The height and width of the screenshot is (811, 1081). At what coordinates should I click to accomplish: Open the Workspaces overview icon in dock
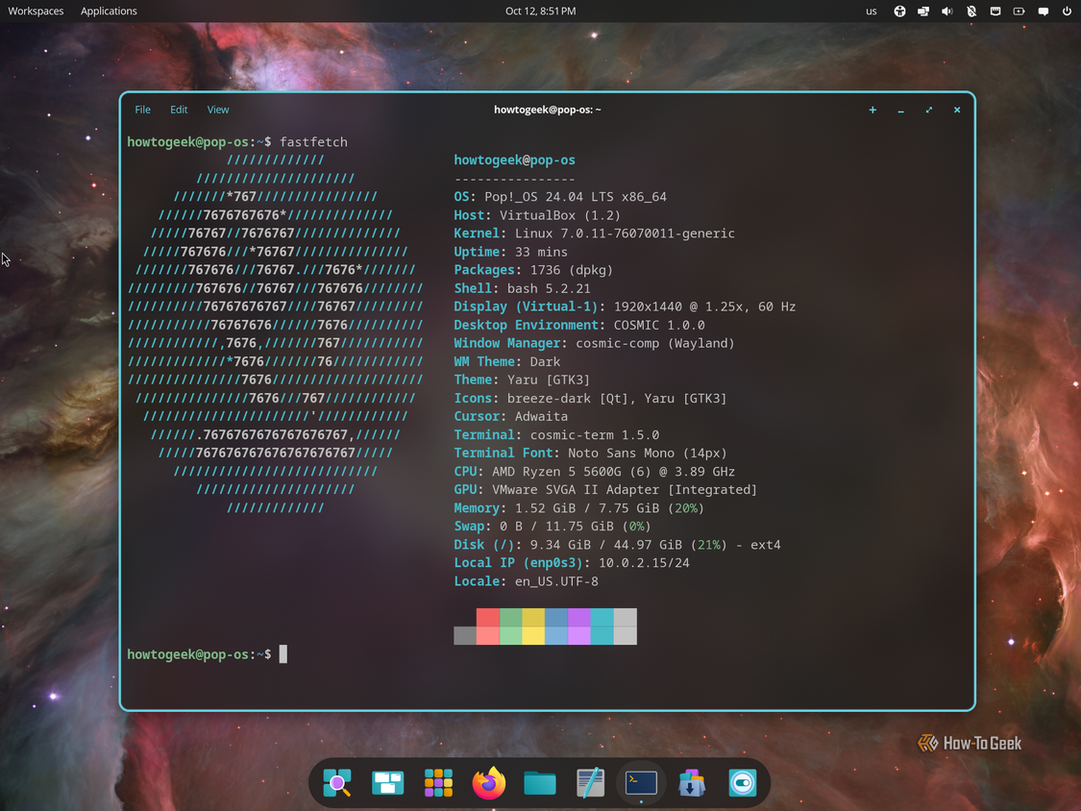tap(388, 783)
